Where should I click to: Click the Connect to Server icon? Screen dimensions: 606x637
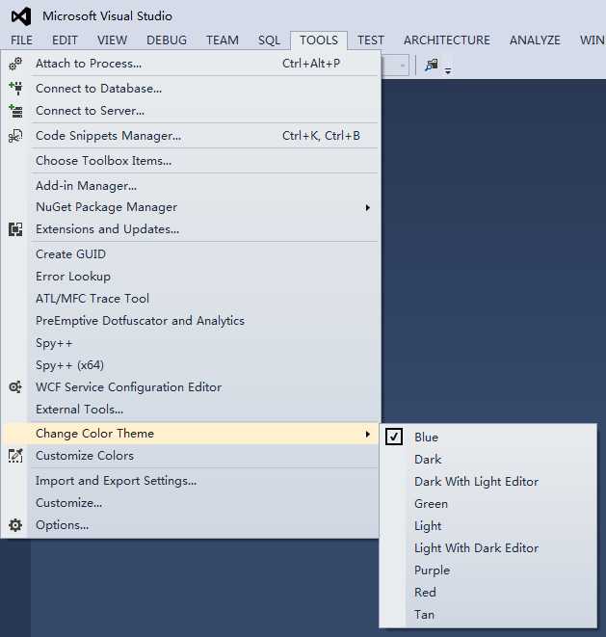click(15, 111)
